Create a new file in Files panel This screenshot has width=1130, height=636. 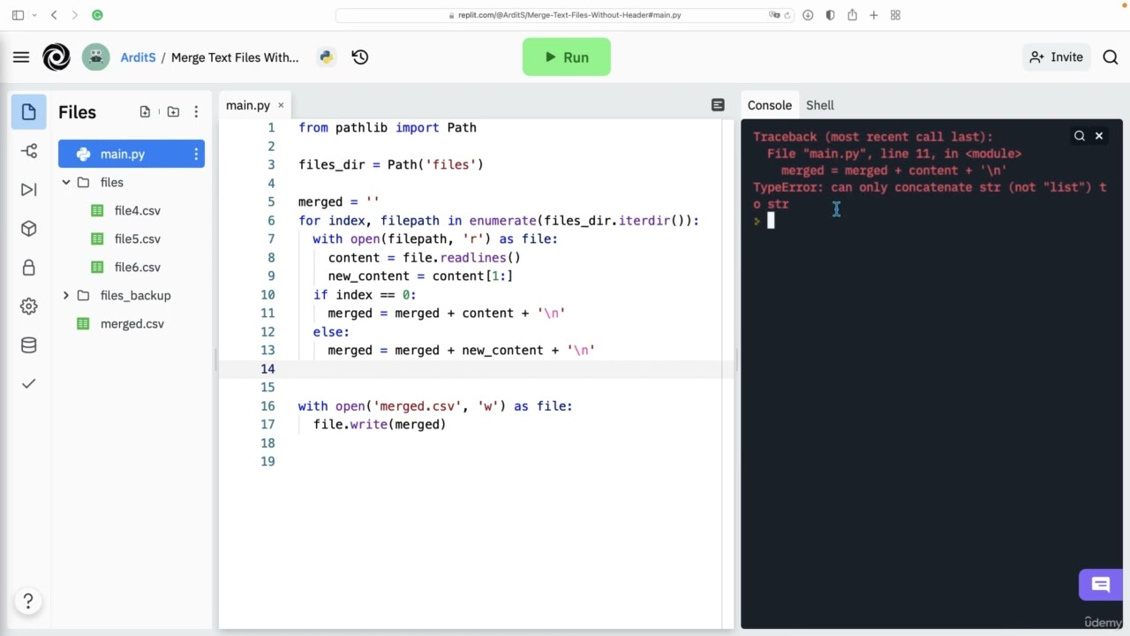point(145,112)
